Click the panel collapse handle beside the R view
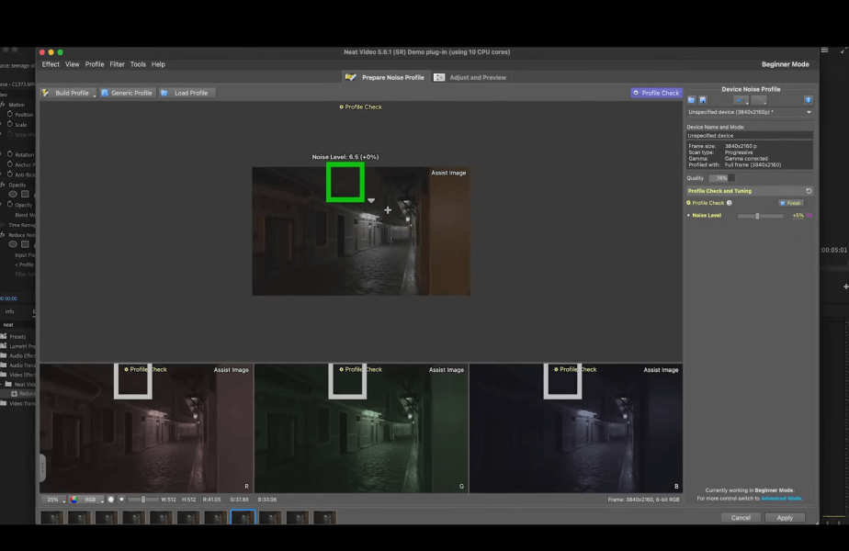The height and width of the screenshot is (551, 849). 43,467
